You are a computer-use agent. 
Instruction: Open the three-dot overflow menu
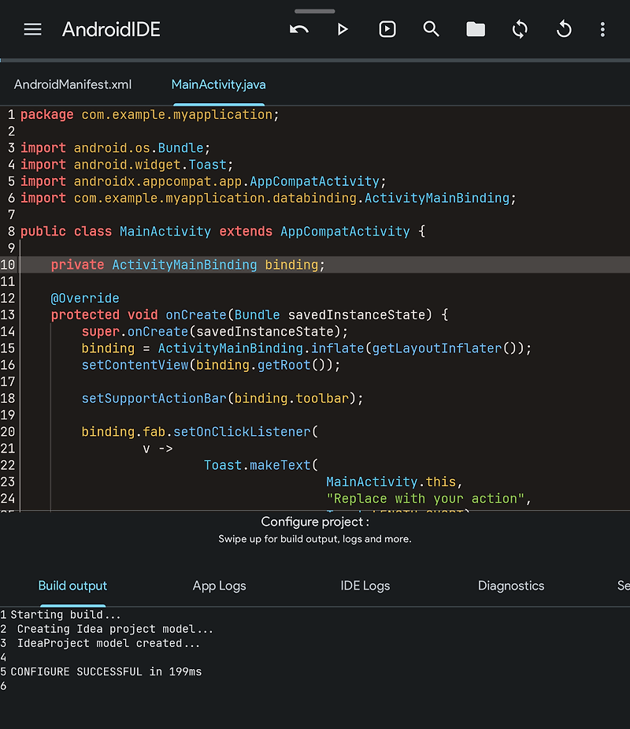(x=602, y=29)
